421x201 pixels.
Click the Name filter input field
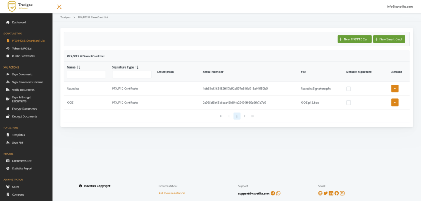click(86, 75)
